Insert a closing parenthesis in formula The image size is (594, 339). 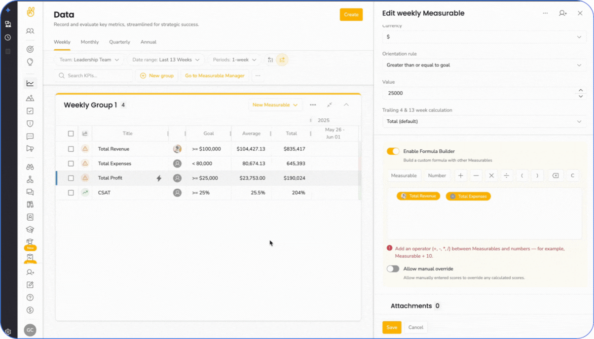coord(537,175)
